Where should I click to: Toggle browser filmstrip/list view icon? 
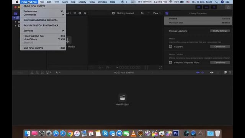click(x=75, y=13)
